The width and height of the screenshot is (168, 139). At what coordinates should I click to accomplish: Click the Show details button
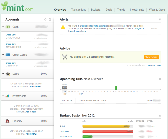151,57
